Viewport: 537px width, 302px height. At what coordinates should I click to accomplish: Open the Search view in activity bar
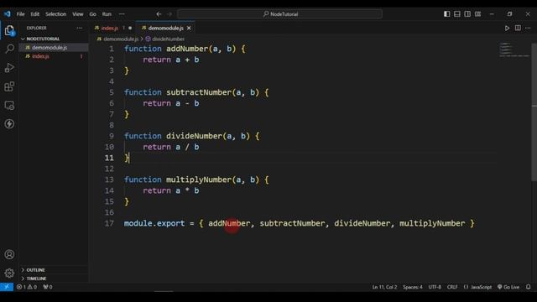9,49
